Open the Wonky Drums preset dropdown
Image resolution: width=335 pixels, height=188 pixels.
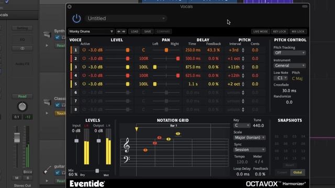coord(91,31)
